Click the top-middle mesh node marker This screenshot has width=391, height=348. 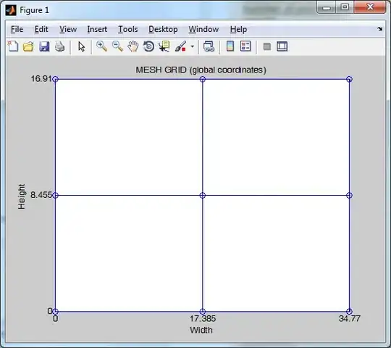(x=203, y=79)
